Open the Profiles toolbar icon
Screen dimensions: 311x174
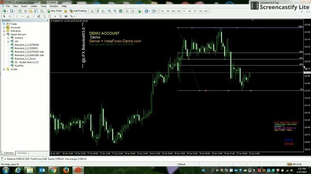pos(12,11)
